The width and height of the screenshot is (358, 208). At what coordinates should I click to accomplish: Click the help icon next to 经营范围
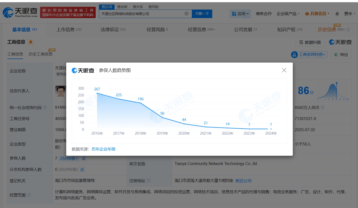[x=29, y=195]
